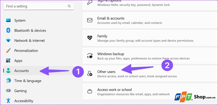Open the Accessibility category label
Screen dimensions: 218x105
24,101
